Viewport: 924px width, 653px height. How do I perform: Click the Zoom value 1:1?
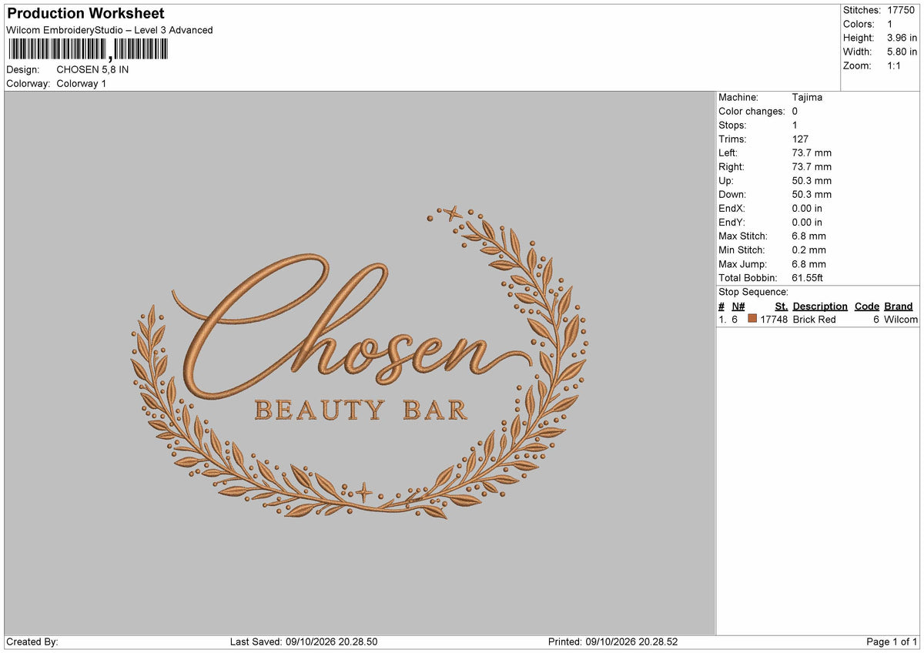click(895, 65)
